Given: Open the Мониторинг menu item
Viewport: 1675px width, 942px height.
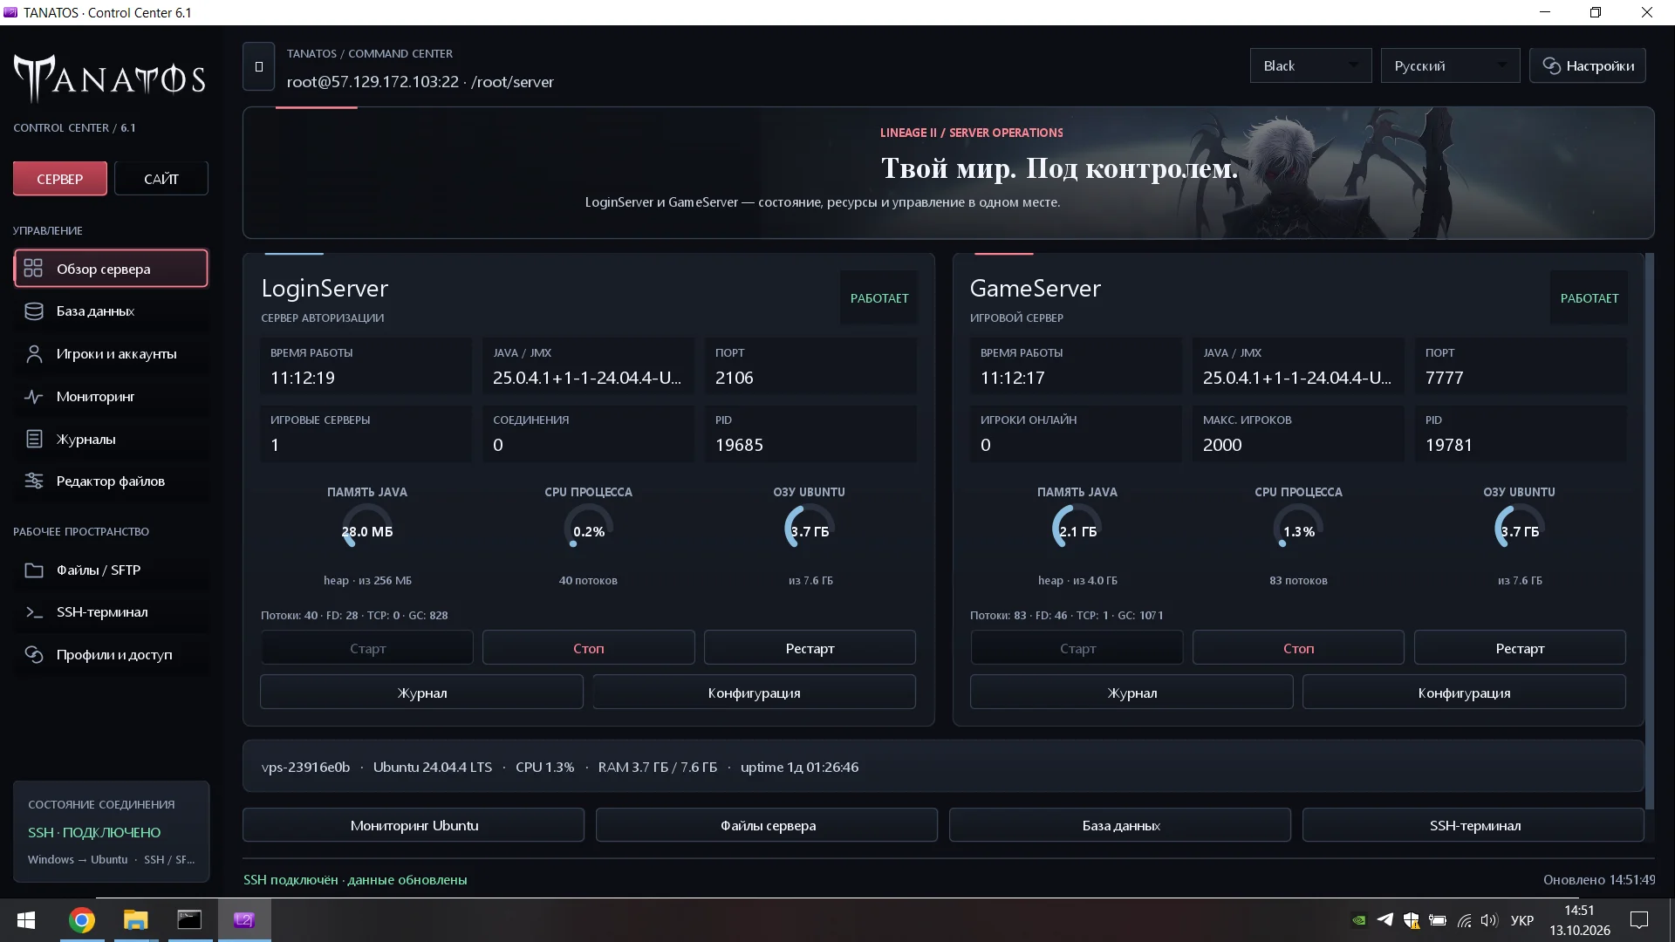Looking at the screenshot, I should [x=111, y=397].
